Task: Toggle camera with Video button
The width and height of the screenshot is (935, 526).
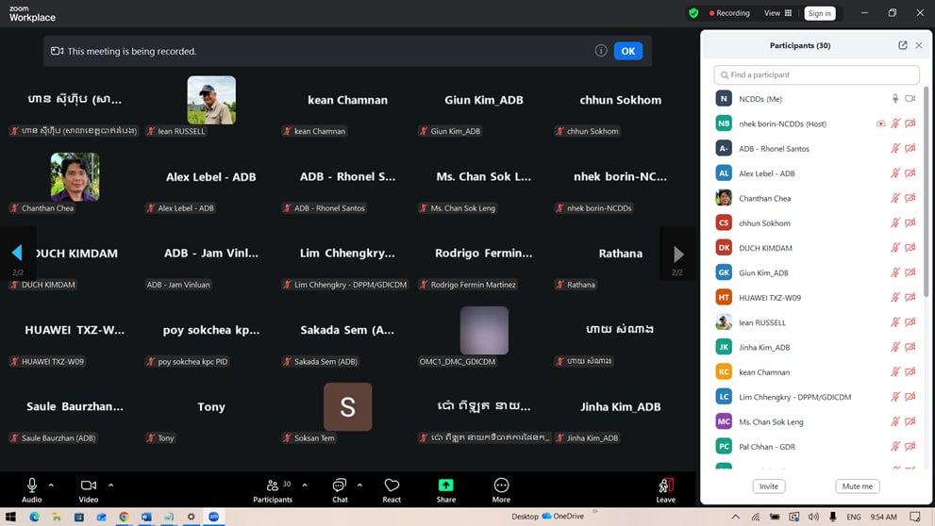Action: tap(88, 485)
